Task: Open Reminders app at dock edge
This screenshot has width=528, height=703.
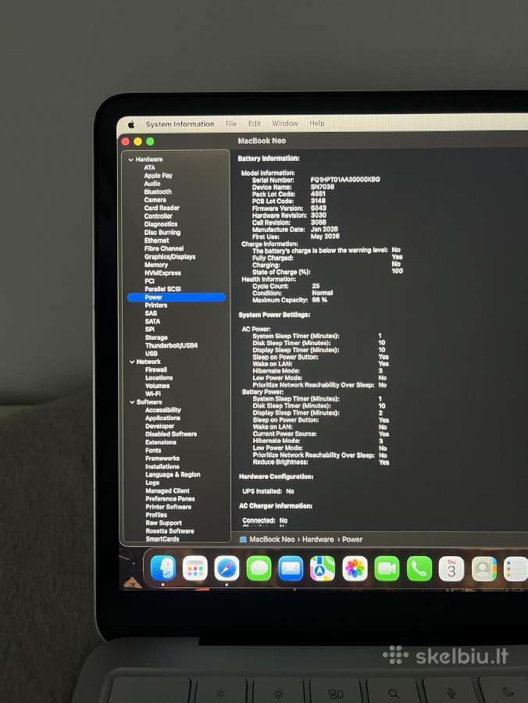Action: click(516, 568)
